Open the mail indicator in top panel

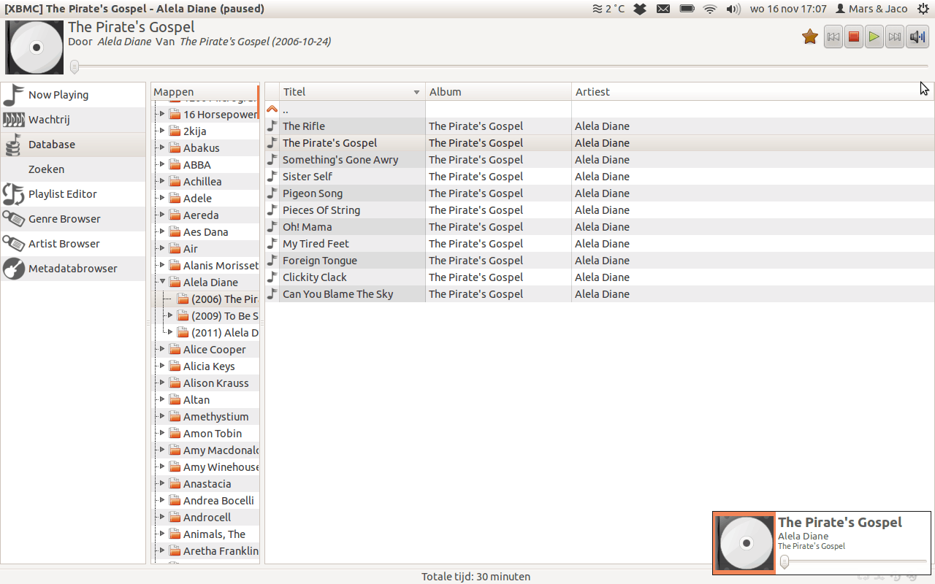click(x=663, y=9)
